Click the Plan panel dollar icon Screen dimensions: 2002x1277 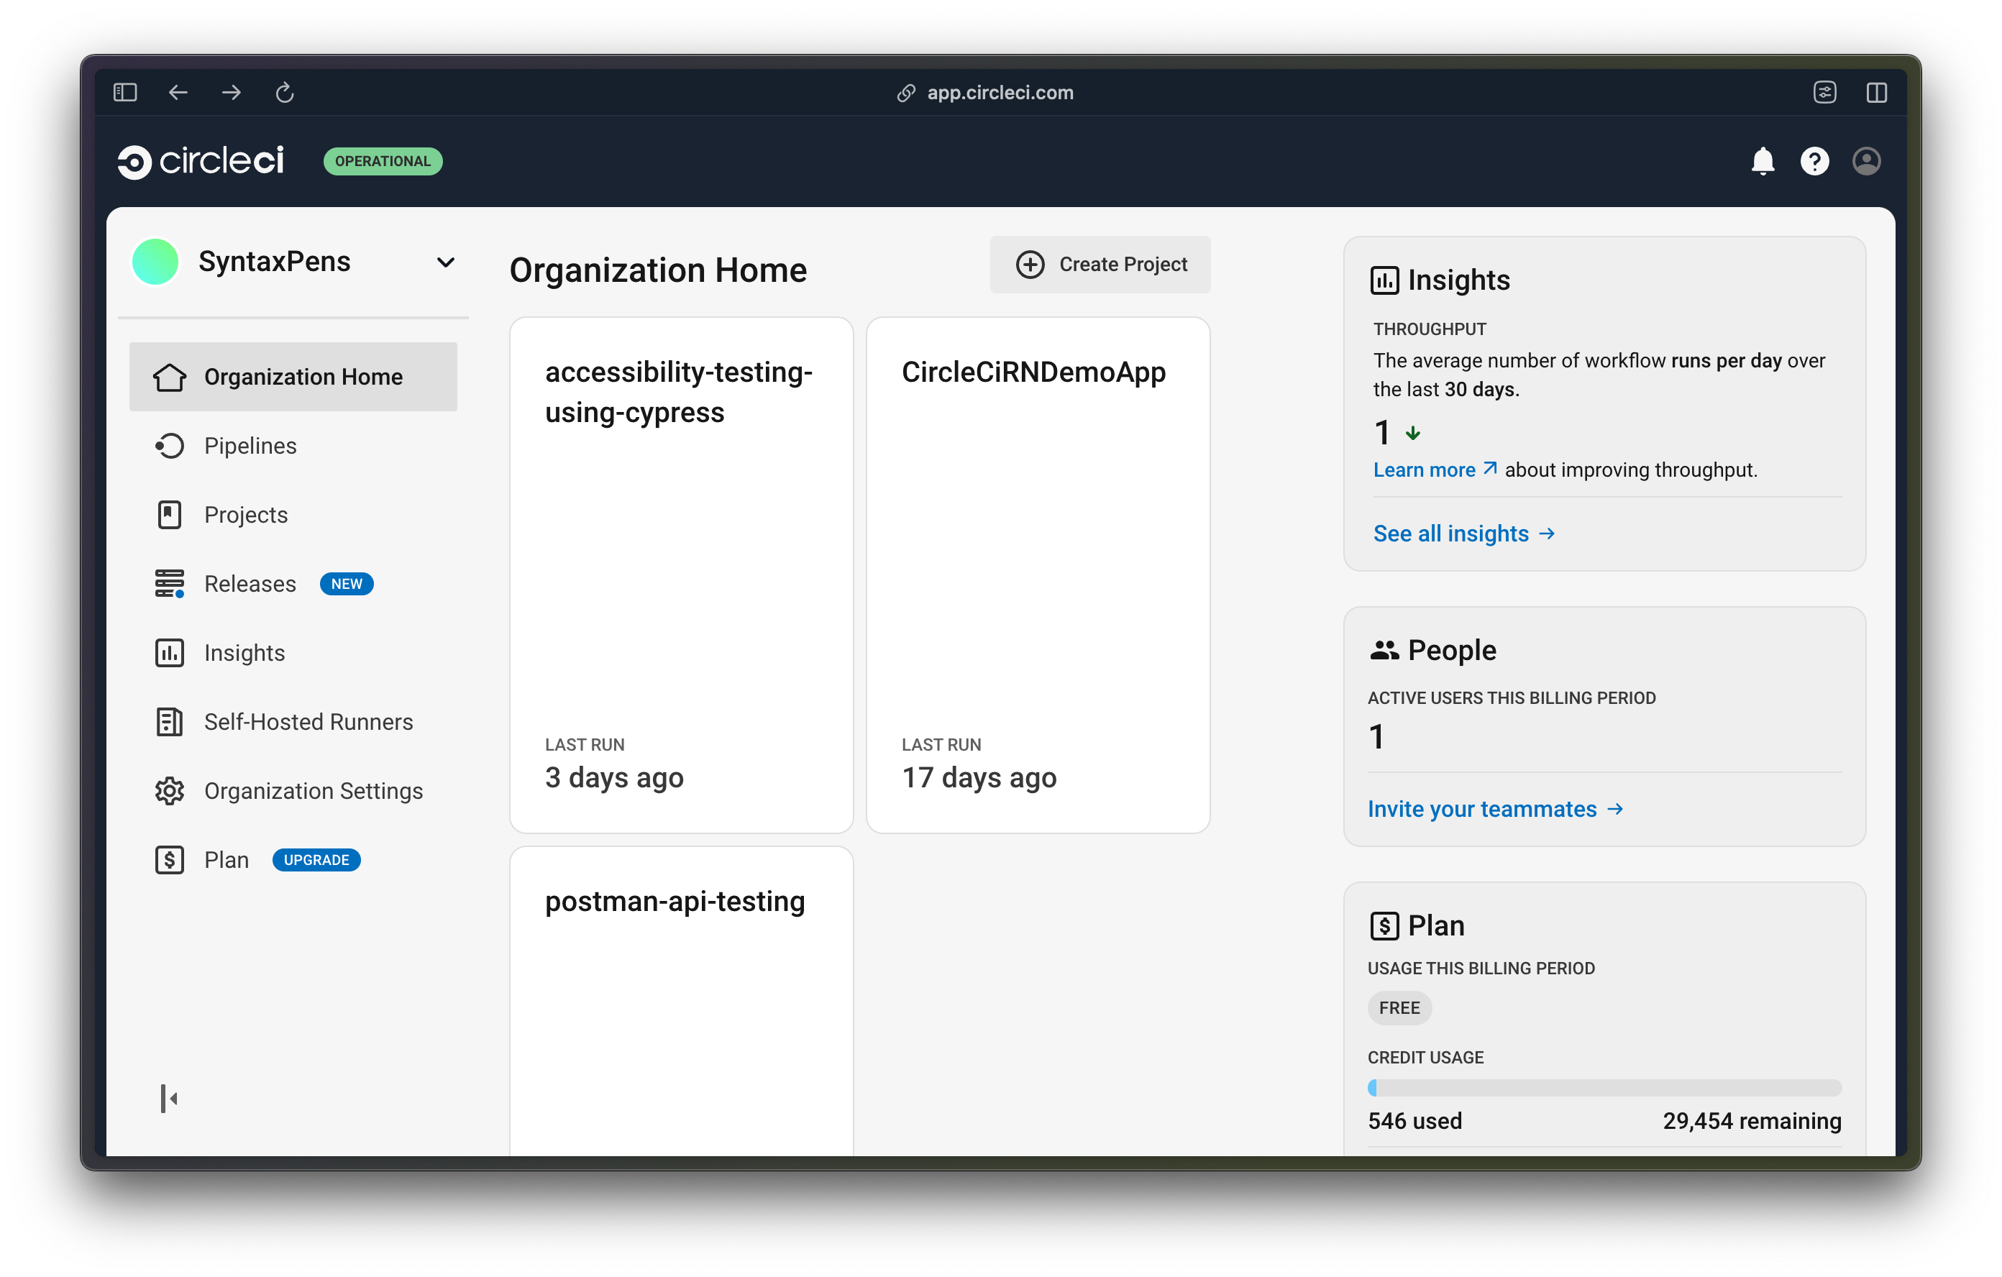point(1384,925)
